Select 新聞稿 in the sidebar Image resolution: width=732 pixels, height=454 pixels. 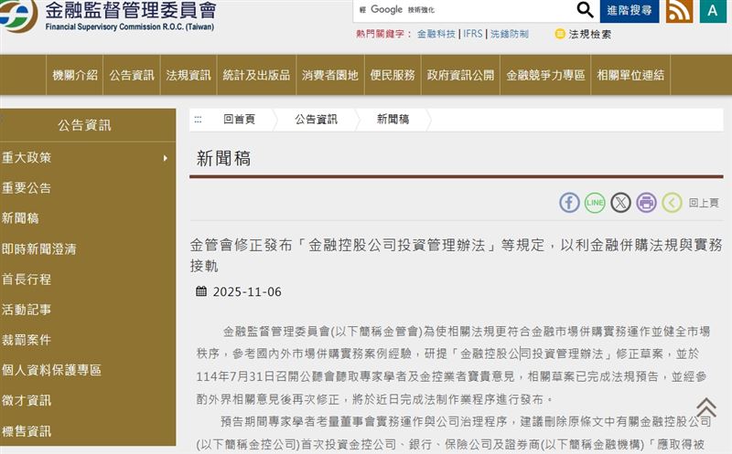tap(20, 218)
